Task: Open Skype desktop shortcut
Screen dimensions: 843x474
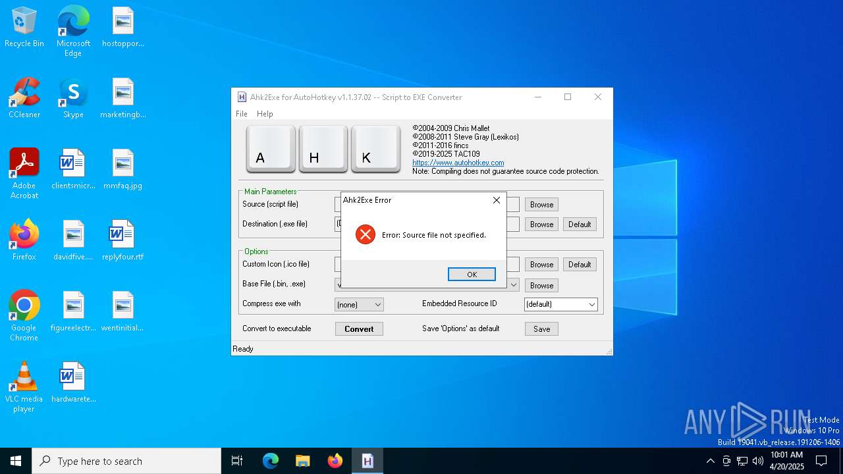Action: (x=73, y=98)
